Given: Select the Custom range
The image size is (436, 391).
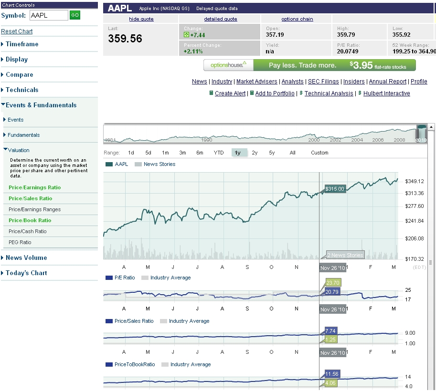Looking at the screenshot, I should click(x=319, y=153).
